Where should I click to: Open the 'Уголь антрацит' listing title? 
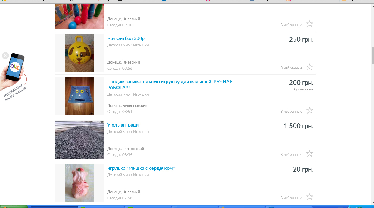[x=124, y=125]
